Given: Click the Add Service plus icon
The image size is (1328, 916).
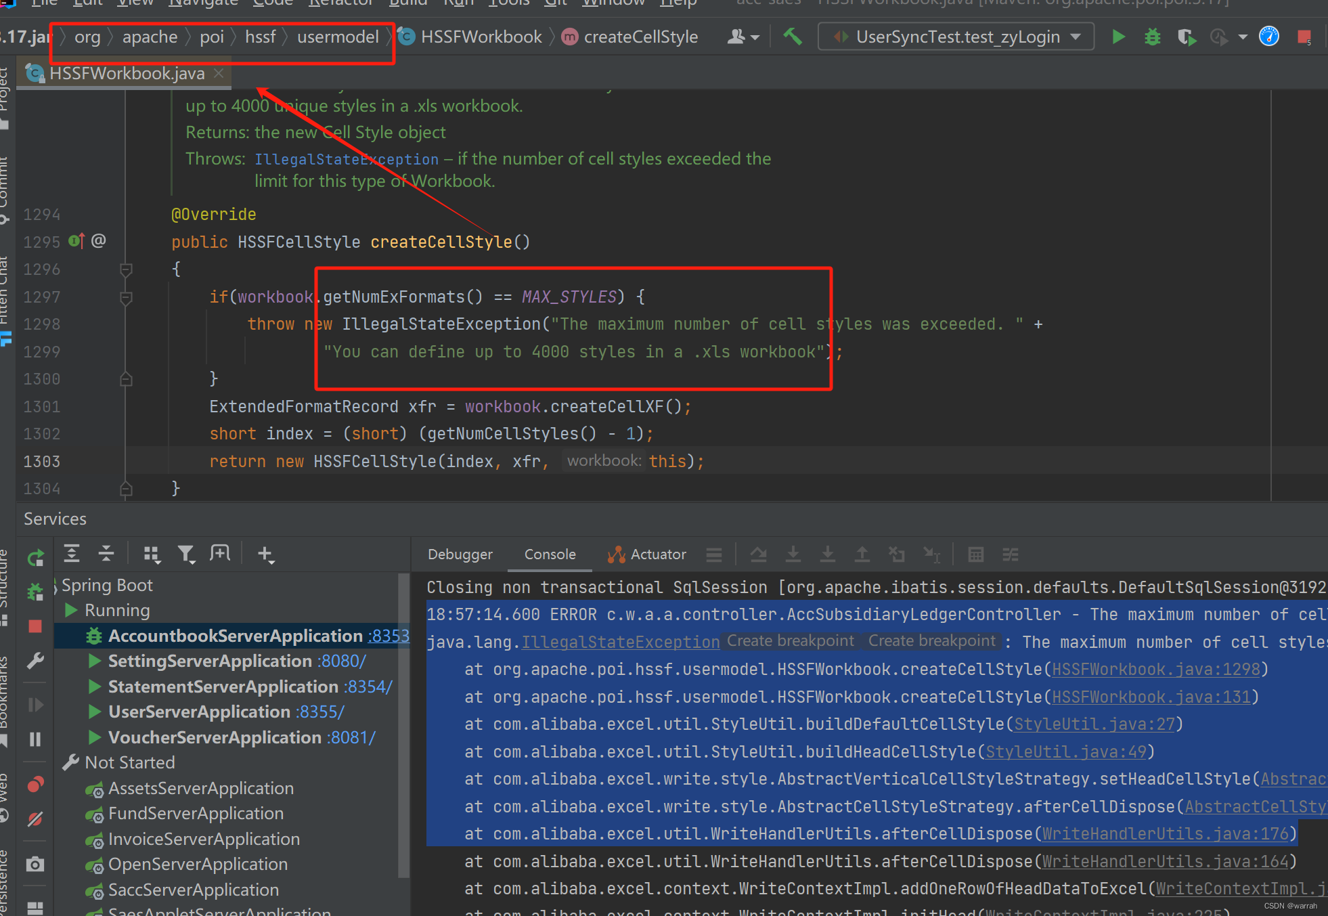Looking at the screenshot, I should (265, 554).
